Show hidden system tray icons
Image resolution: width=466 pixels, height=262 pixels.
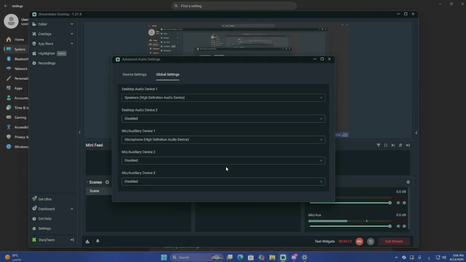pos(396,257)
